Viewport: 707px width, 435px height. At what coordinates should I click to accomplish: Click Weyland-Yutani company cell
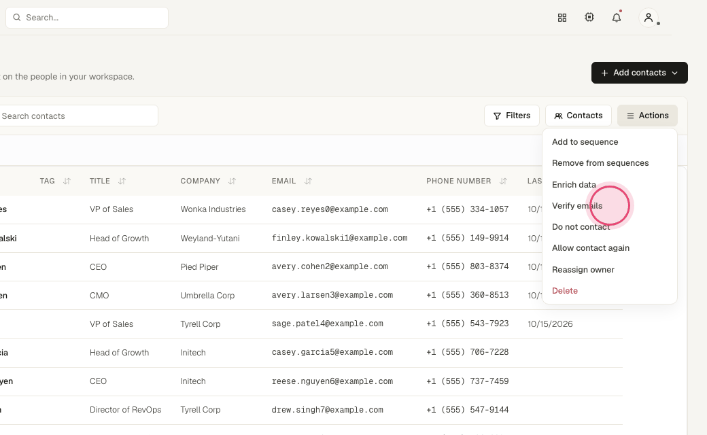click(209, 238)
